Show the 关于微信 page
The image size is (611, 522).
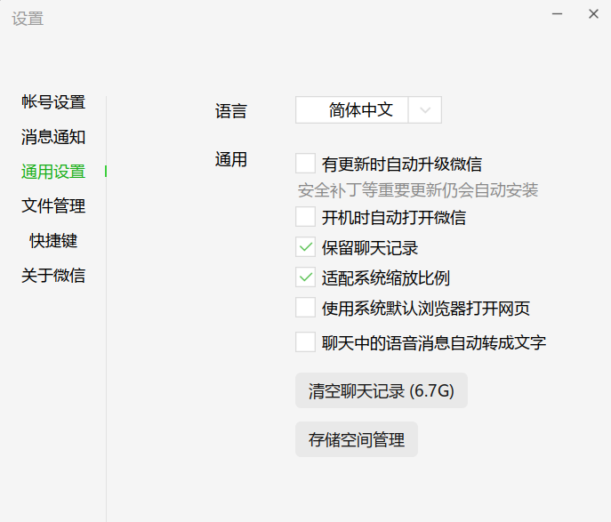[53, 275]
